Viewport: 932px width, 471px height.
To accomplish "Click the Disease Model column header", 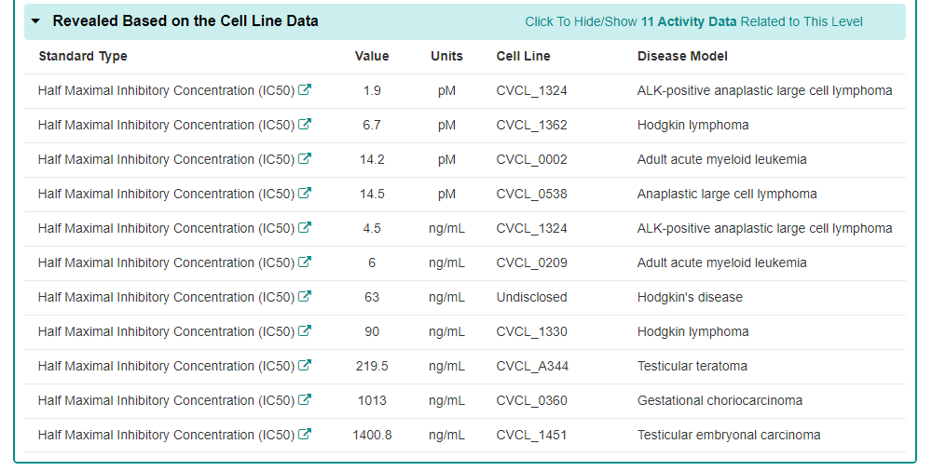I will (682, 56).
